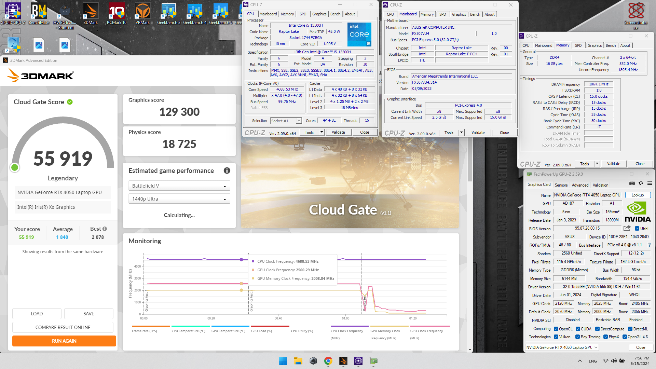Select Frame rate (FPS) legend entry
This screenshot has width=656, height=369.
pos(150,330)
